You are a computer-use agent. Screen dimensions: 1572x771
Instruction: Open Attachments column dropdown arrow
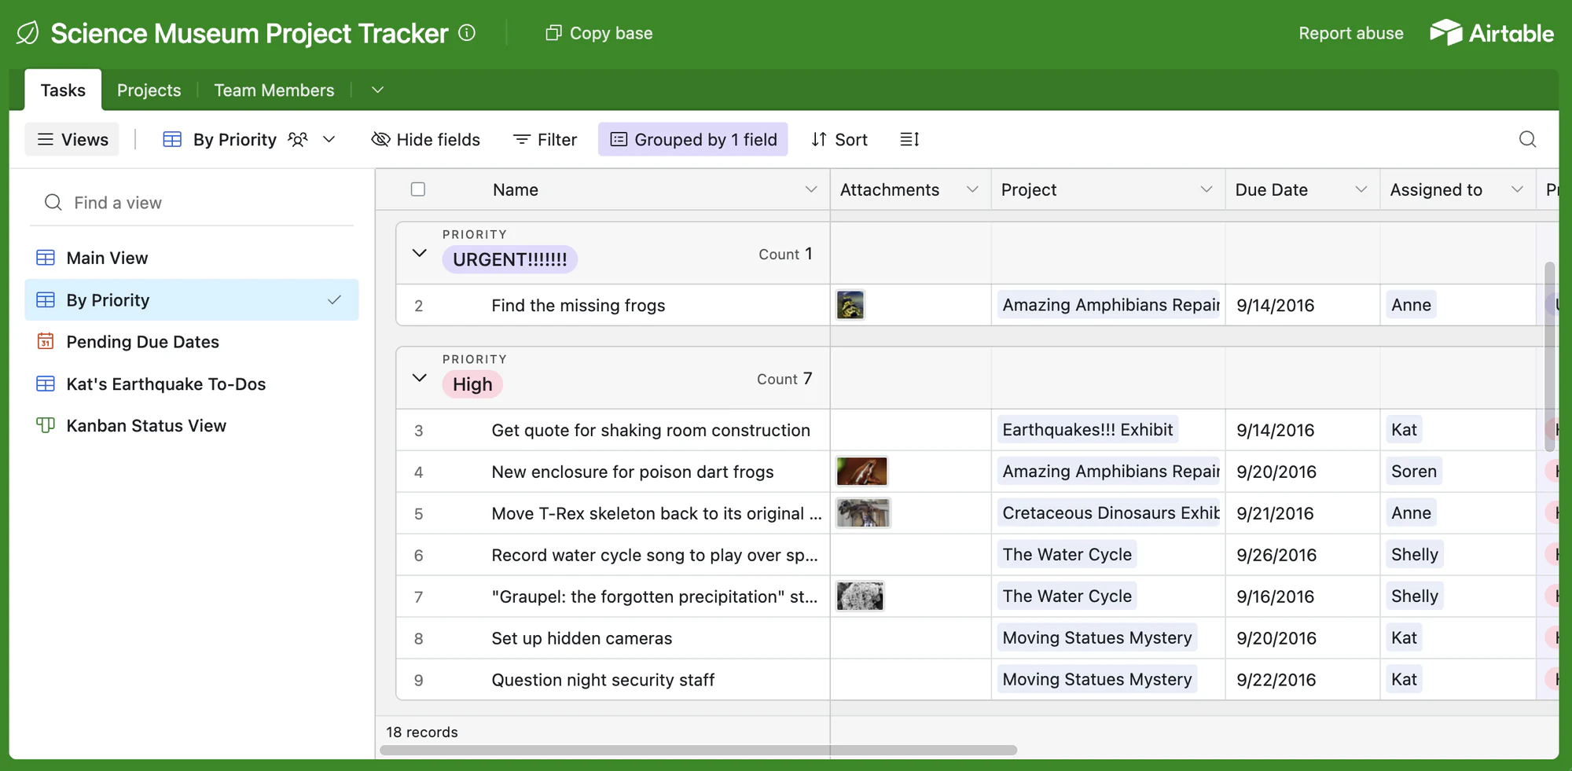point(972,189)
